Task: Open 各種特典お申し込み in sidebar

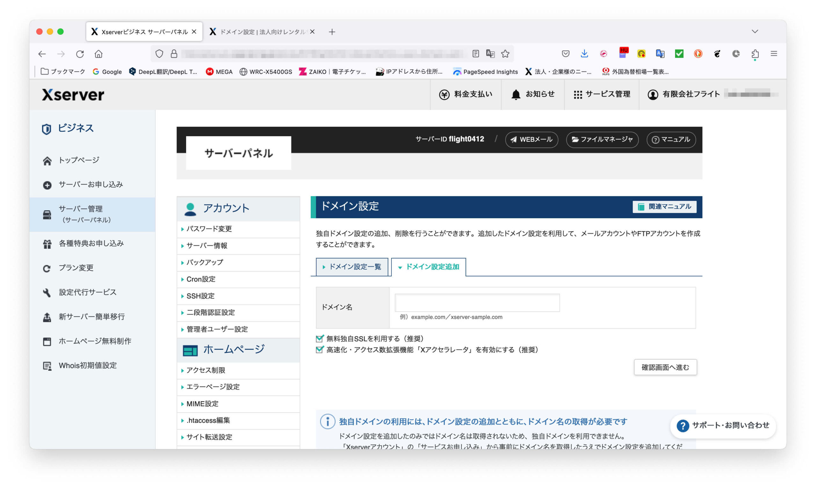Action: point(92,243)
